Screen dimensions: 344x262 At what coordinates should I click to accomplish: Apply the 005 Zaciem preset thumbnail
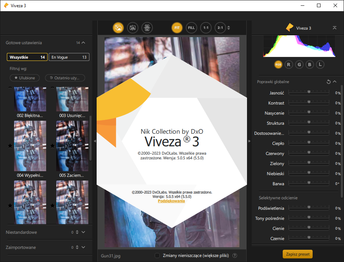(72, 146)
